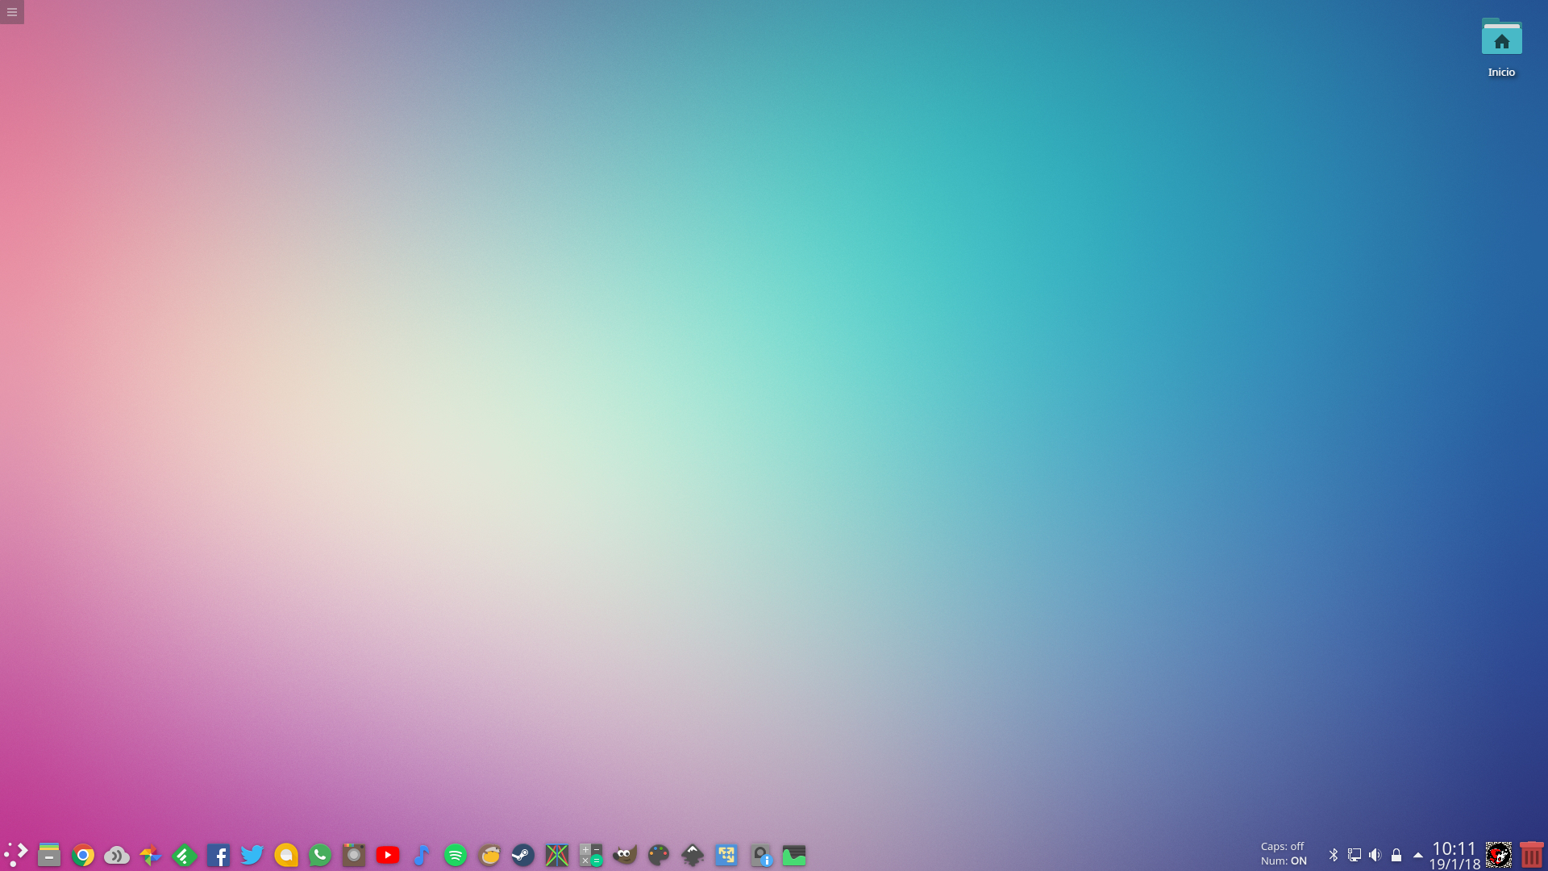The height and width of the screenshot is (871, 1548).
Task: Launch the dark colored-X app icon
Action: [557, 855]
